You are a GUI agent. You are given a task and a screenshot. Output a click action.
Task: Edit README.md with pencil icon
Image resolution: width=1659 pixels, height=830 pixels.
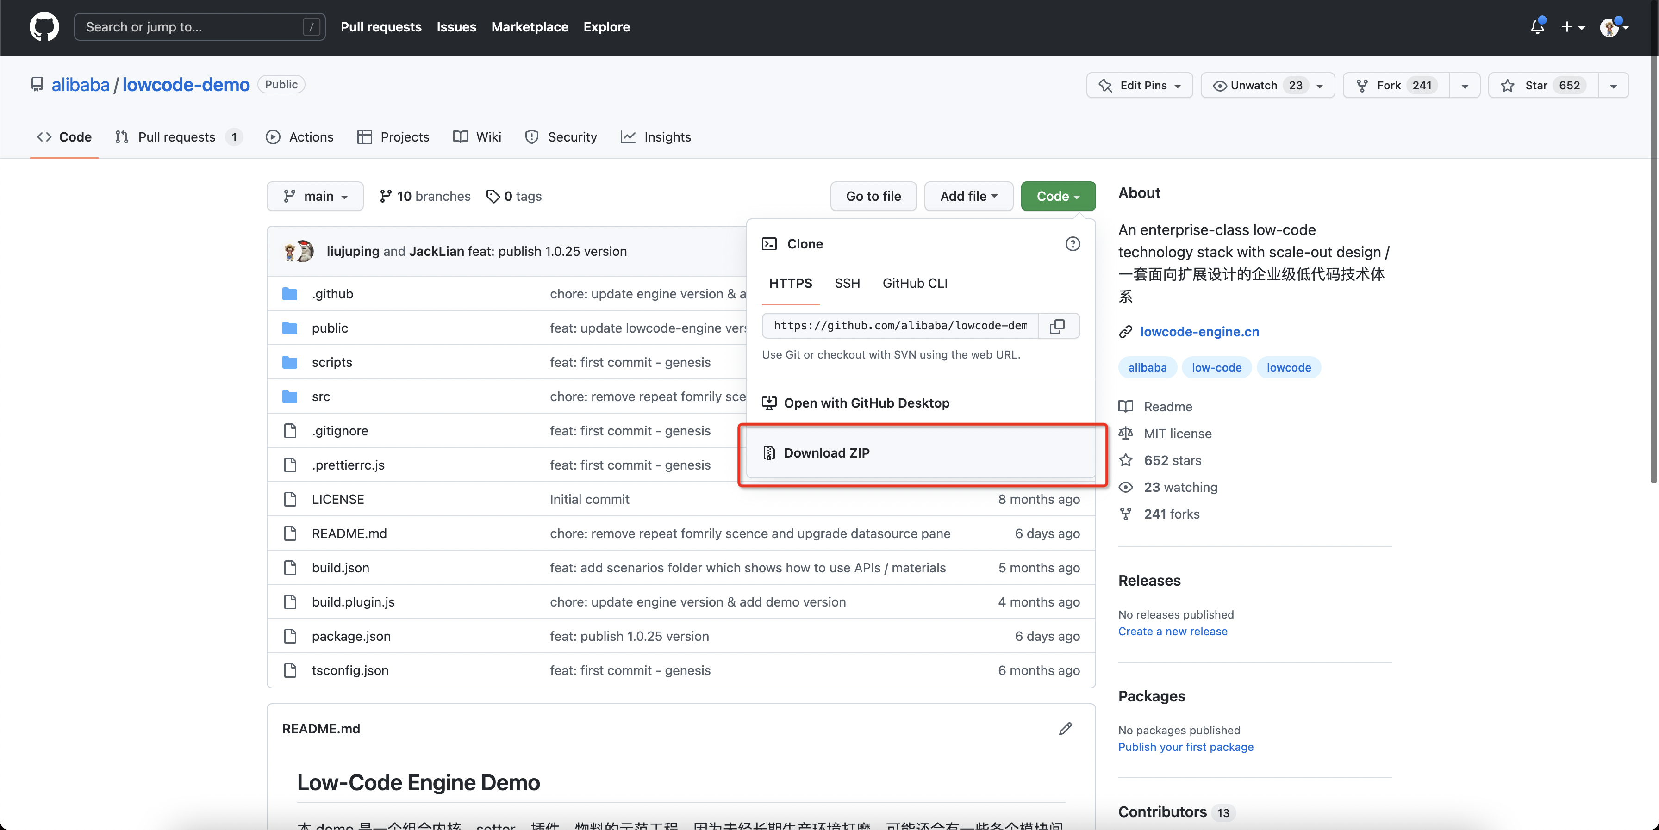point(1065,729)
